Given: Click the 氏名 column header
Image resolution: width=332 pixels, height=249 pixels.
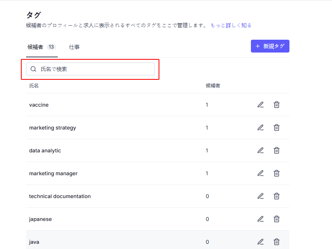Looking at the screenshot, I should pyautogui.click(x=34, y=86).
